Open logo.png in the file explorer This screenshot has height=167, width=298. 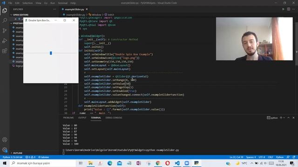click(x=18, y=66)
